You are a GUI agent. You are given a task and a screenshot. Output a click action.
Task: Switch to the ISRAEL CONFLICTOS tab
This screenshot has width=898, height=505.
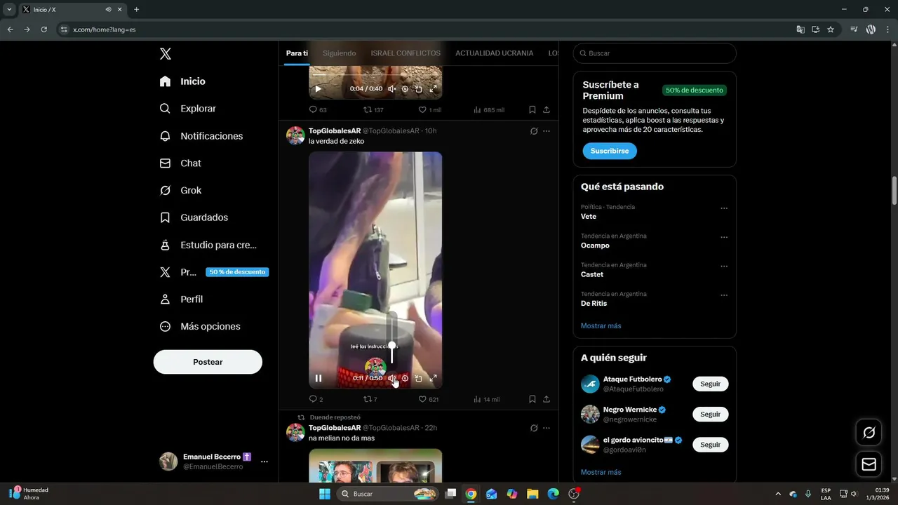coord(406,53)
